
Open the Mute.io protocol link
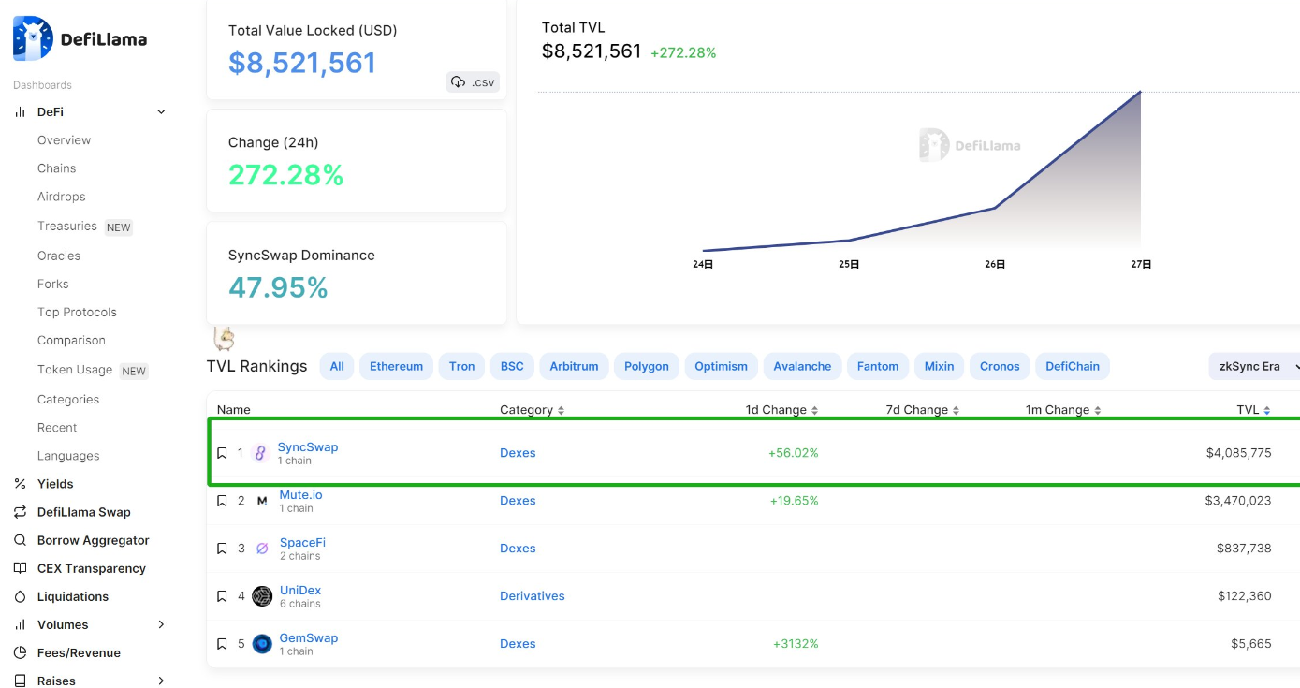[x=300, y=494]
